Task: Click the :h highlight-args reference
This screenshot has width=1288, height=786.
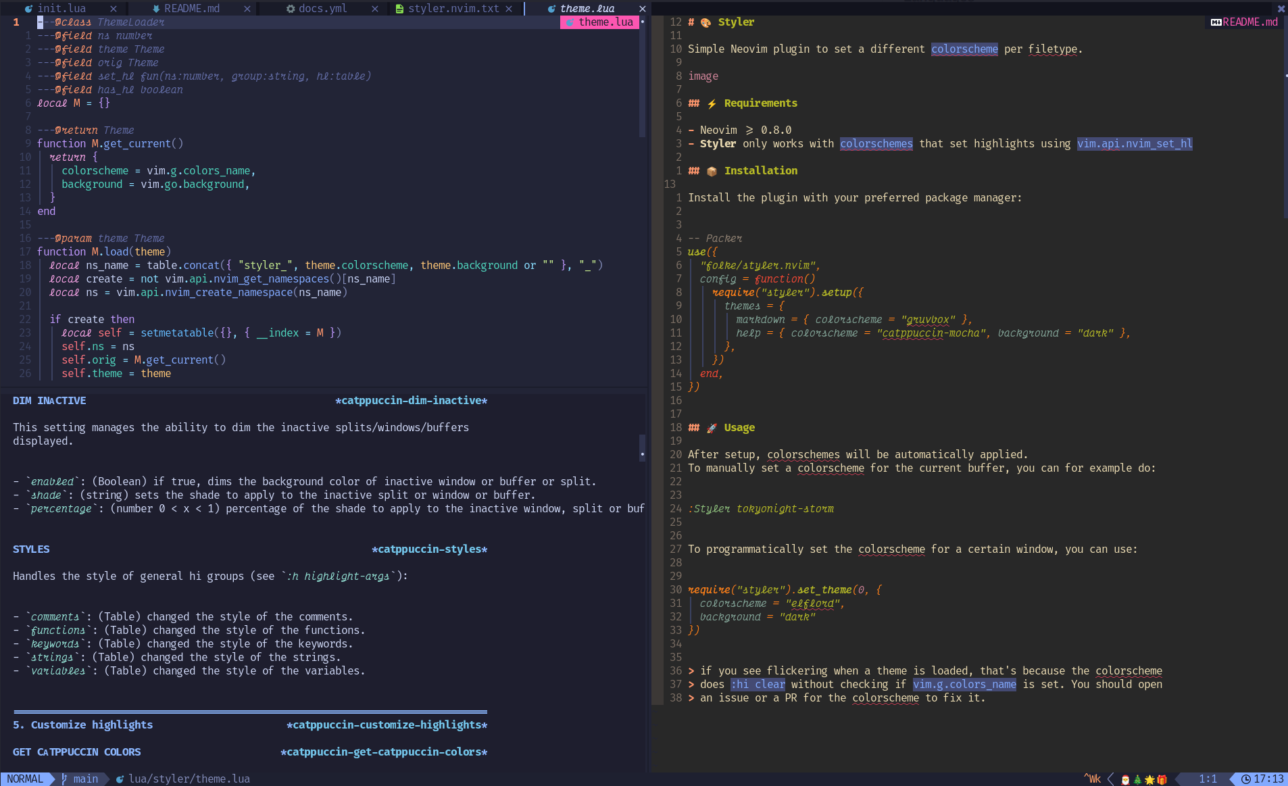Action: click(338, 576)
